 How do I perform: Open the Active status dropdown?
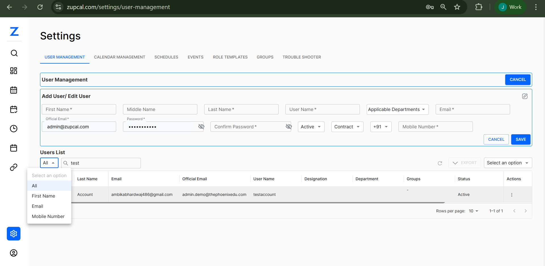[x=311, y=127]
